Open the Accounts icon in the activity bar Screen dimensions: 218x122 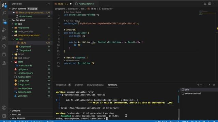[4, 108]
